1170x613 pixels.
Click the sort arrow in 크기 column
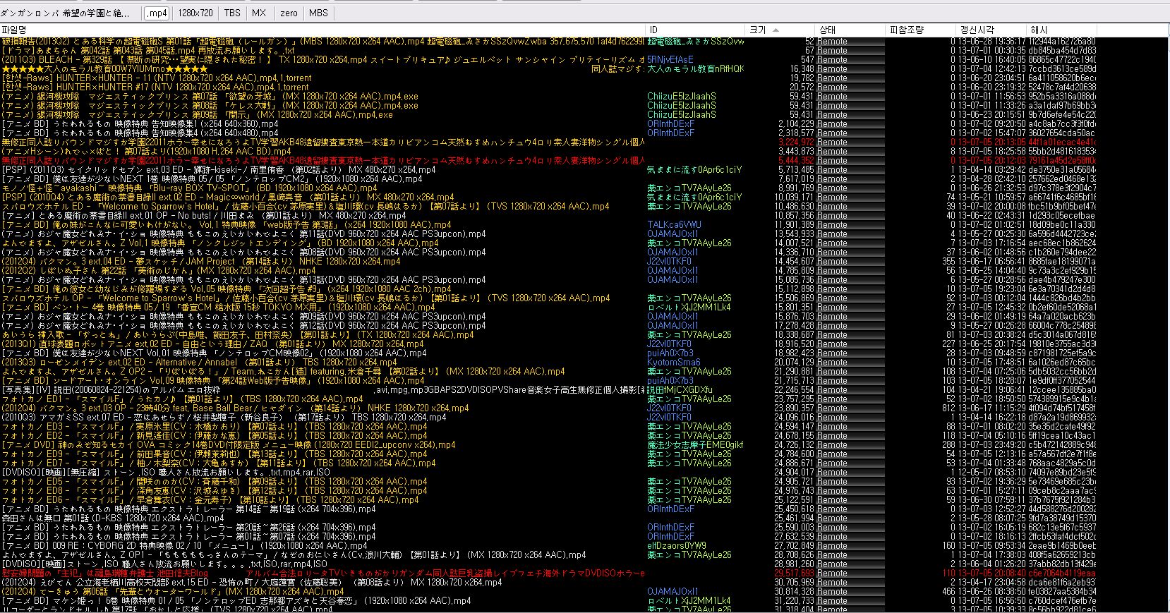coord(776,30)
